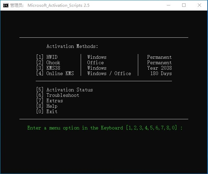Click the 'Year 2038' text
The width and height of the screenshot is (208, 174).
(x=159, y=68)
